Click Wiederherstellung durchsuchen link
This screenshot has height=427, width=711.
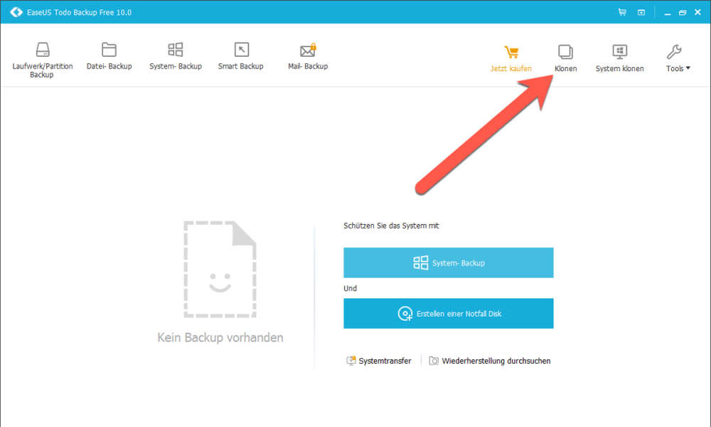click(490, 361)
